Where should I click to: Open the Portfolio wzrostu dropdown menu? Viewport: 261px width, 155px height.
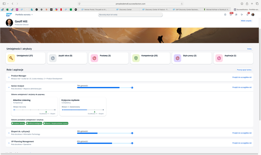pyautogui.click(x=24, y=15)
